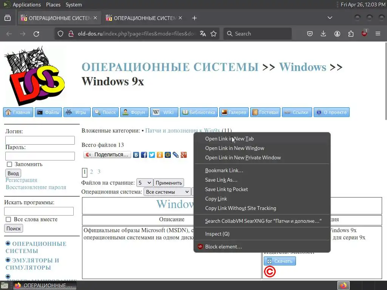Open Extensions puzzle icon

pos(351,34)
